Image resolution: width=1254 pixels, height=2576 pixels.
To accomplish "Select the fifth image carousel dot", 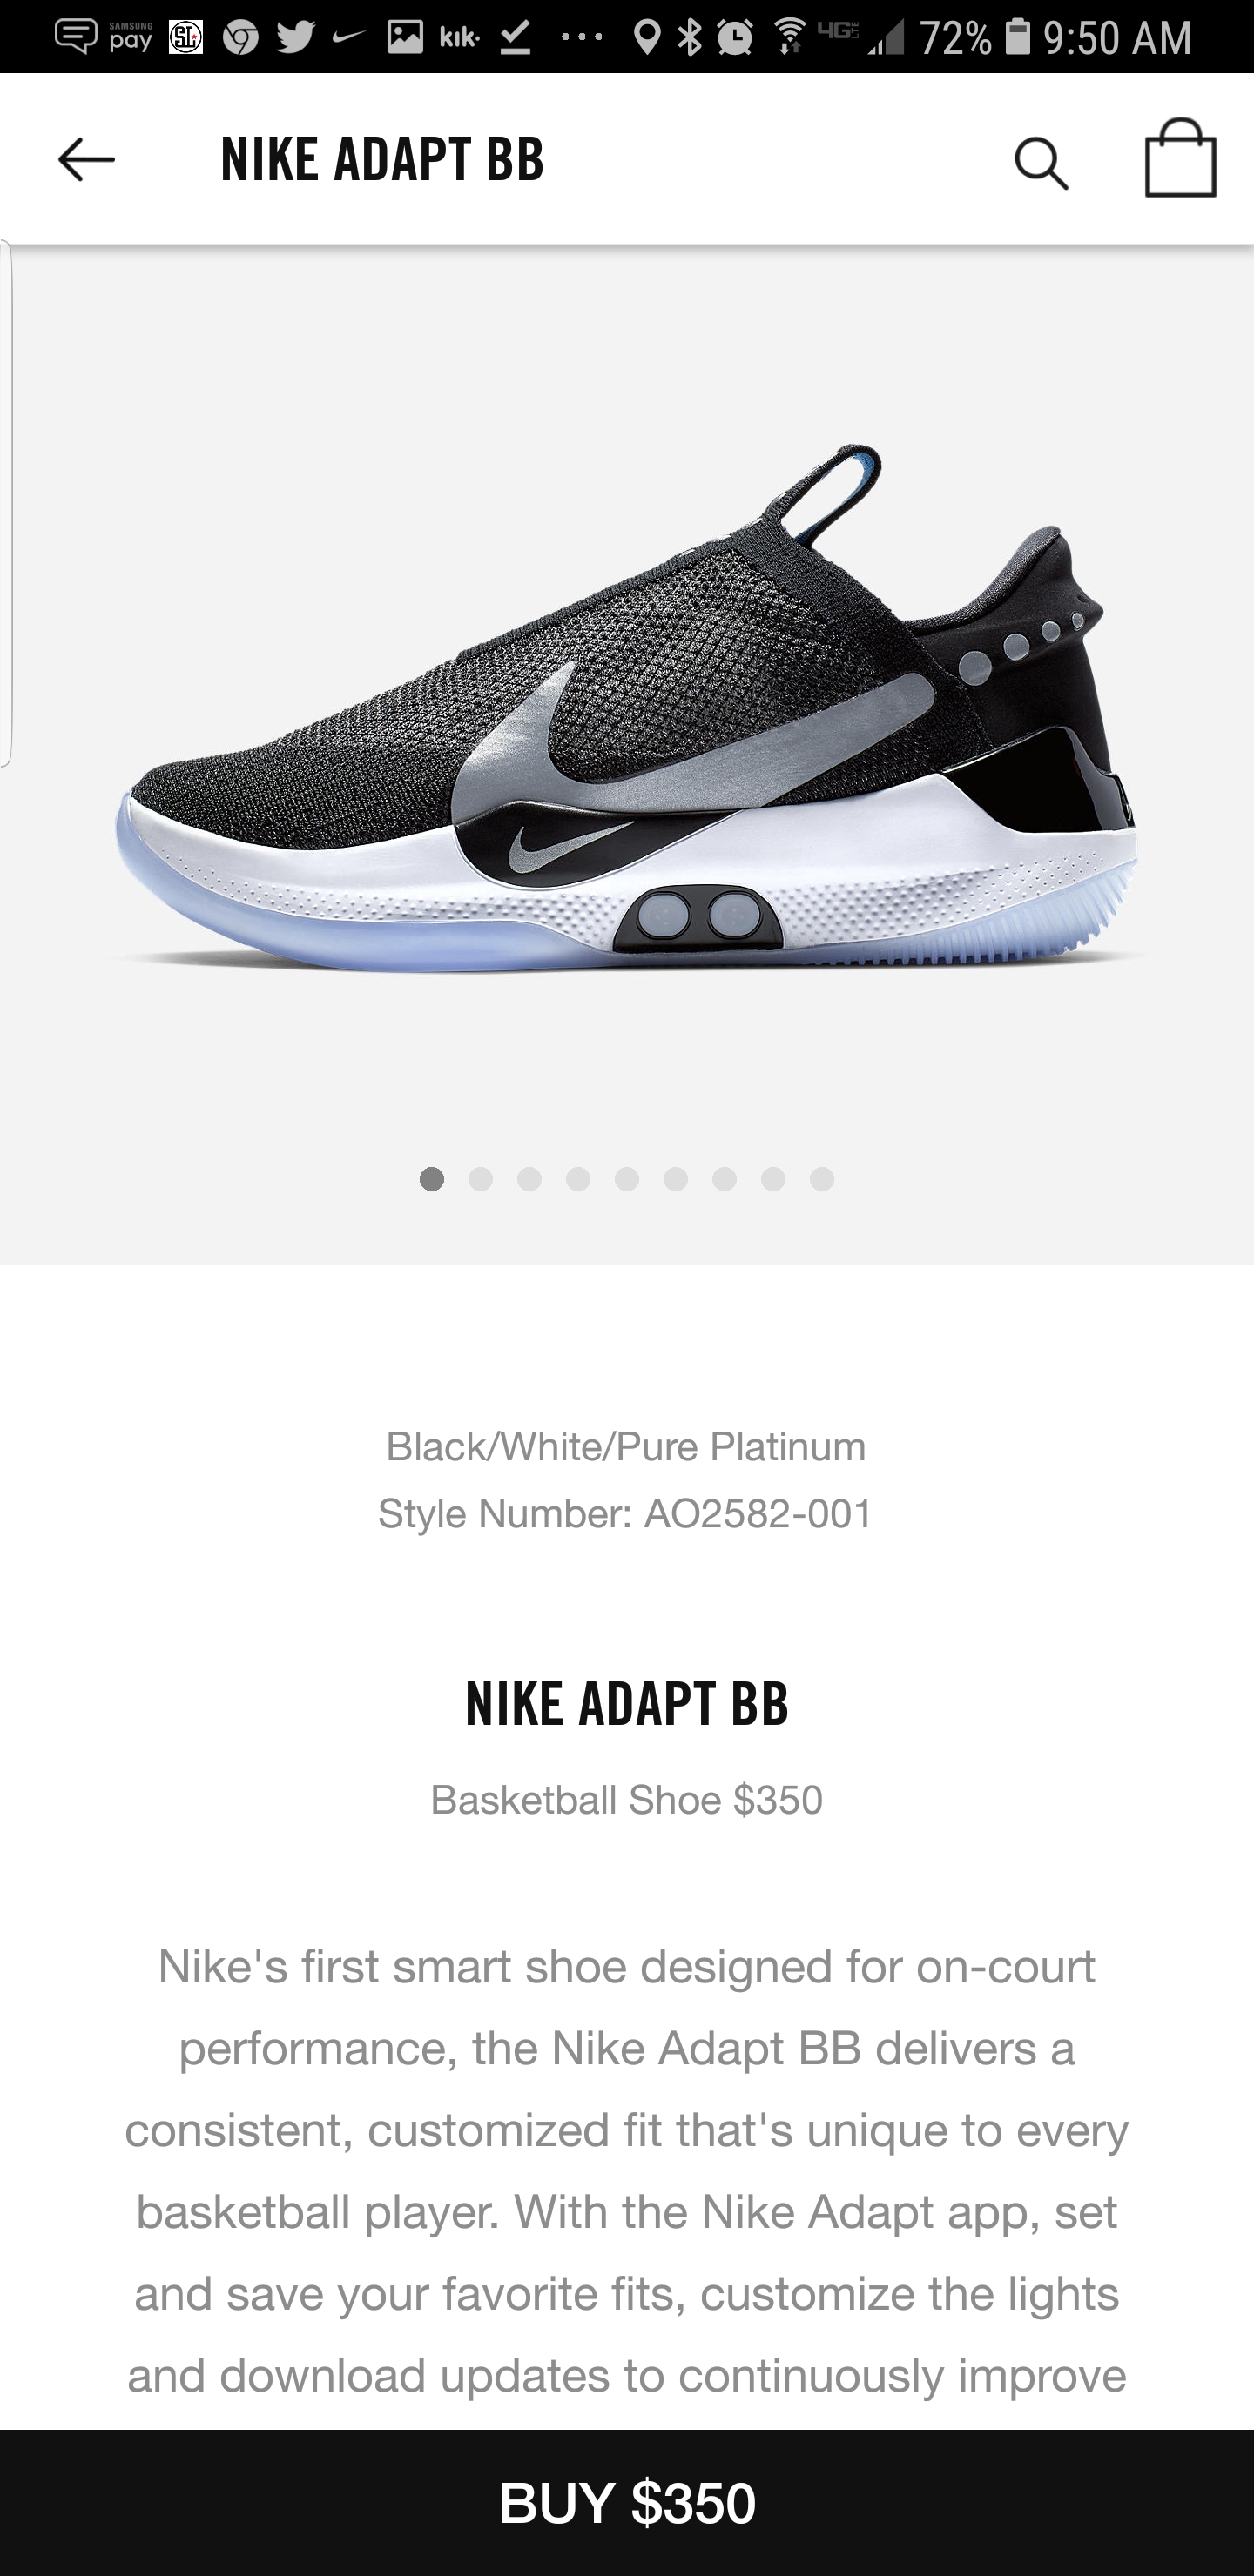I will pos(626,1179).
